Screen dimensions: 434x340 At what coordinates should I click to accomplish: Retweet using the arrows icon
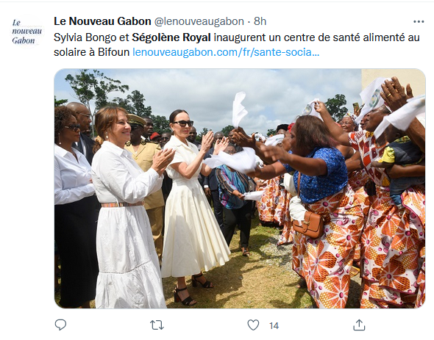click(157, 325)
